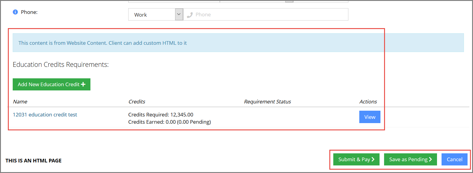
Task: Click the chevron arrow on Submit & Pay
Action: (373, 159)
